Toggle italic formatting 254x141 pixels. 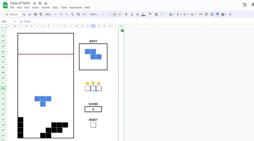tap(132, 14)
